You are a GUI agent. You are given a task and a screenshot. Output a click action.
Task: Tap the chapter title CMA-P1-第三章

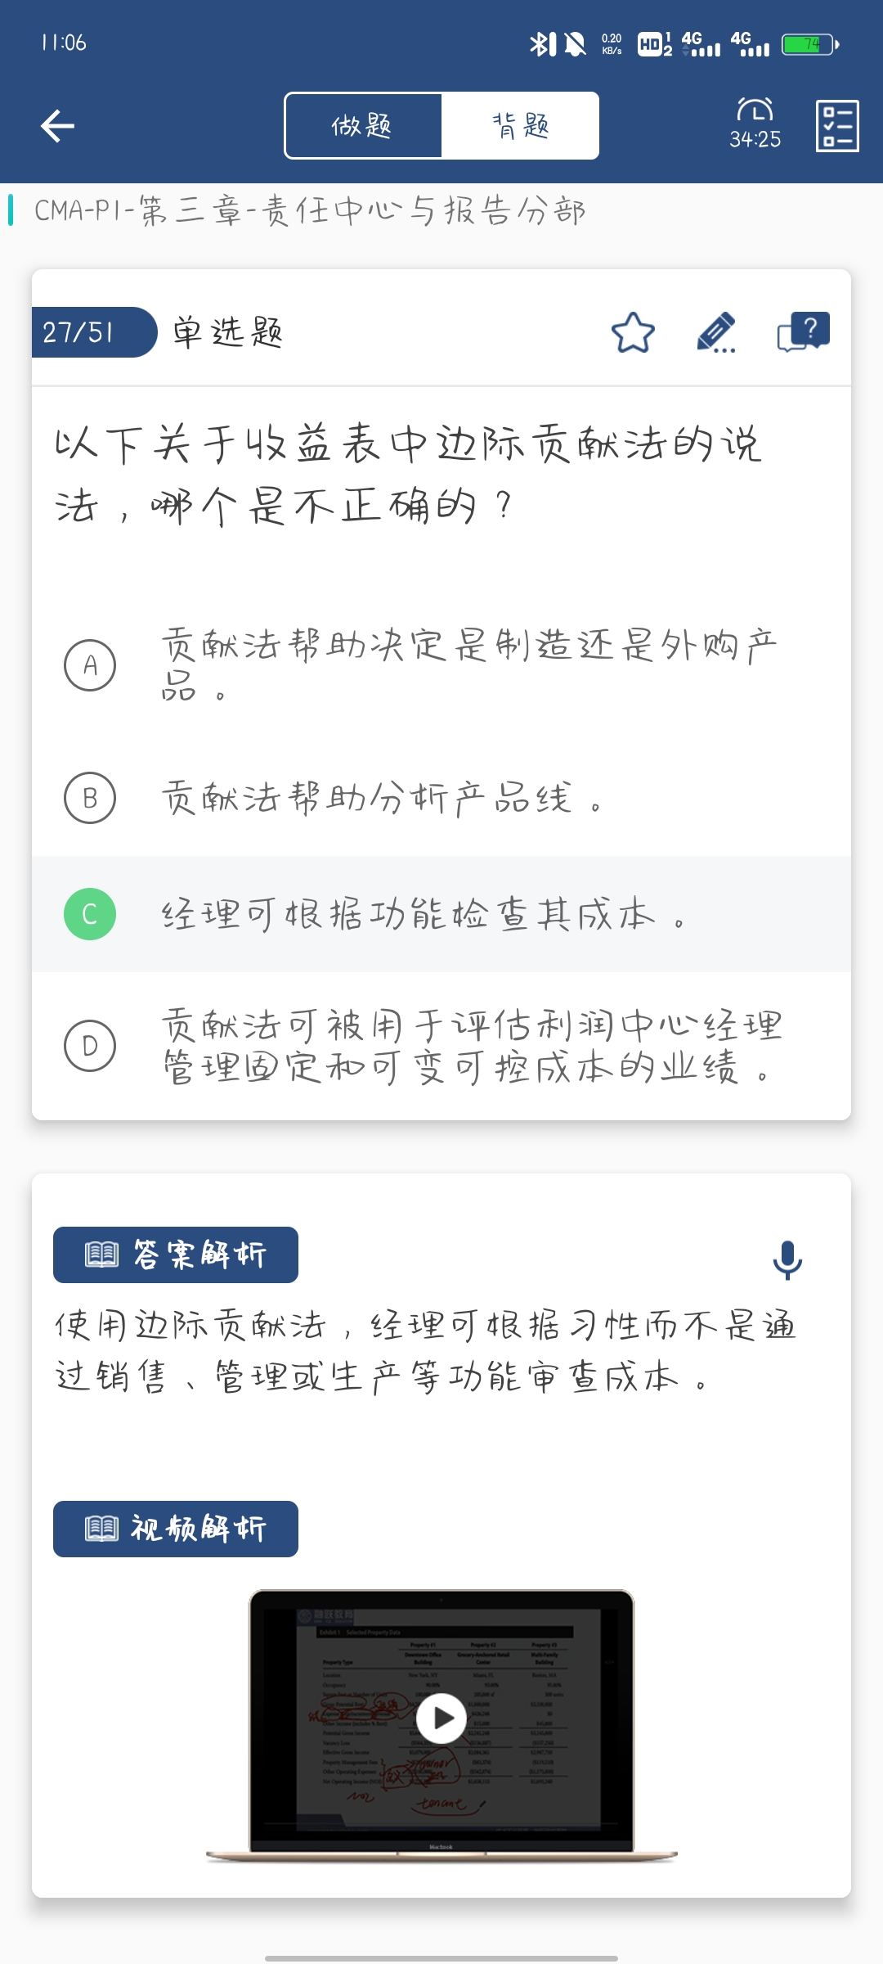coord(309,210)
